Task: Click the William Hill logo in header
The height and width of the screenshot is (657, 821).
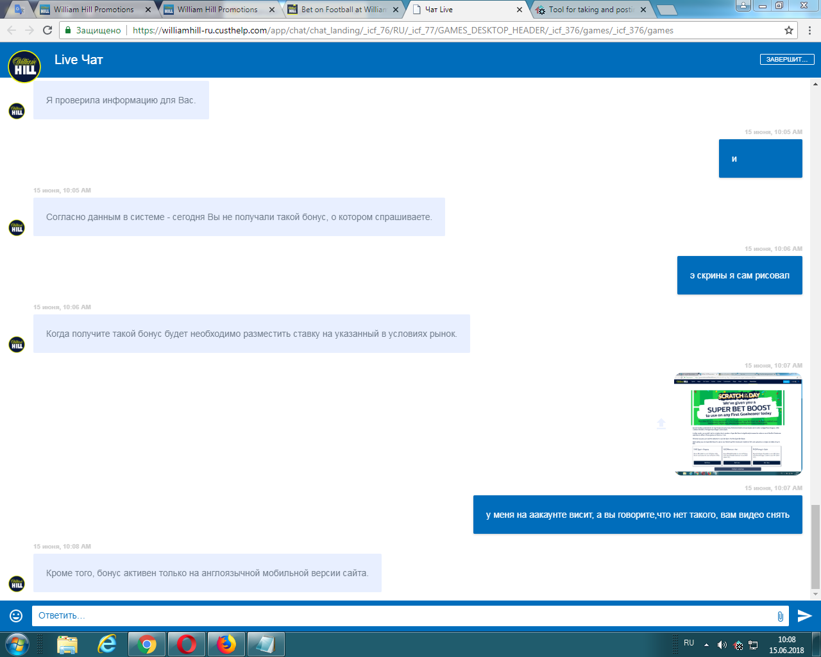Action: click(24, 66)
